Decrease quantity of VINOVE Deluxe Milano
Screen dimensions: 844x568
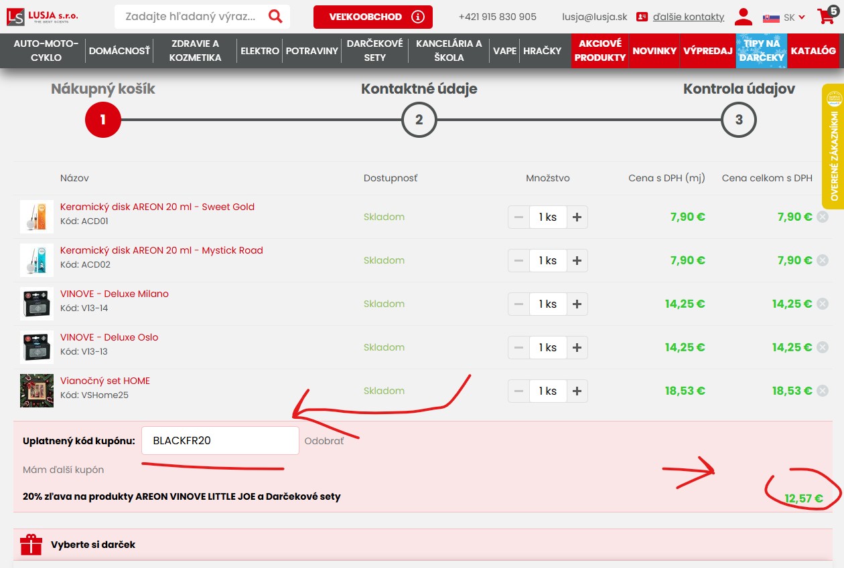pyautogui.click(x=518, y=304)
